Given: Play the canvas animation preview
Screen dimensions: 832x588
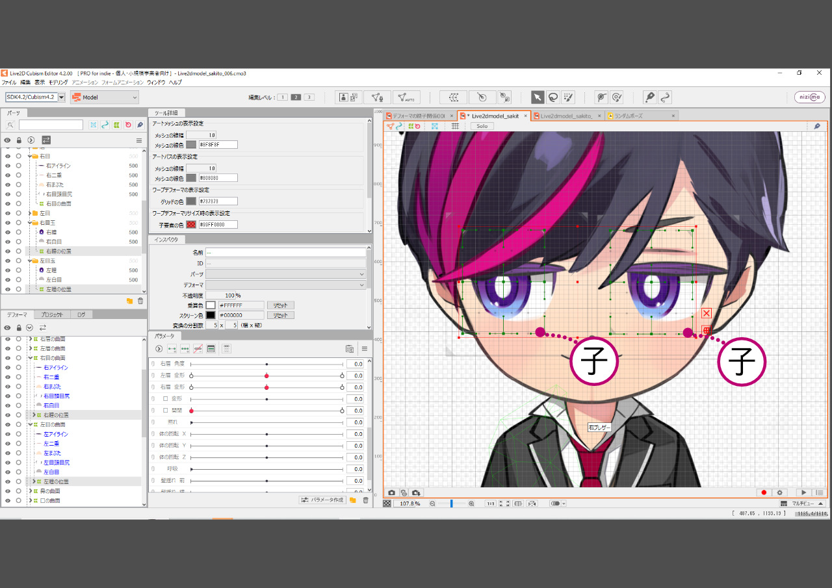Looking at the screenshot, I should [804, 493].
